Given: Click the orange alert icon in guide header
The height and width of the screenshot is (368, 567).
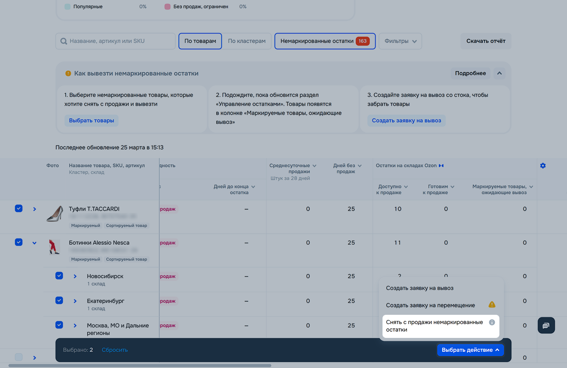Looking at the screenshot, I should (x=68, y=74).
